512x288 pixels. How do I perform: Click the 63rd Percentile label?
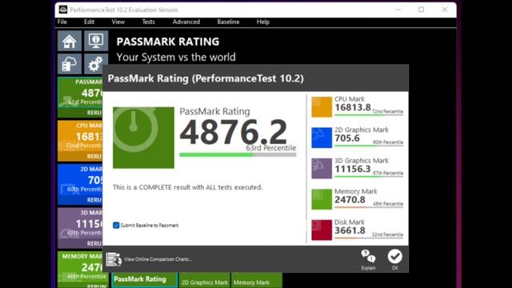tap(271, 148)
